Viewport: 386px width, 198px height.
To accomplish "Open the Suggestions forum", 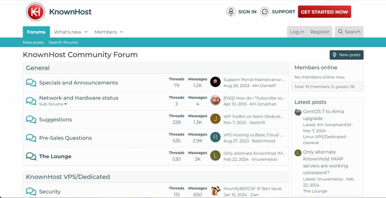I will 56,119.
